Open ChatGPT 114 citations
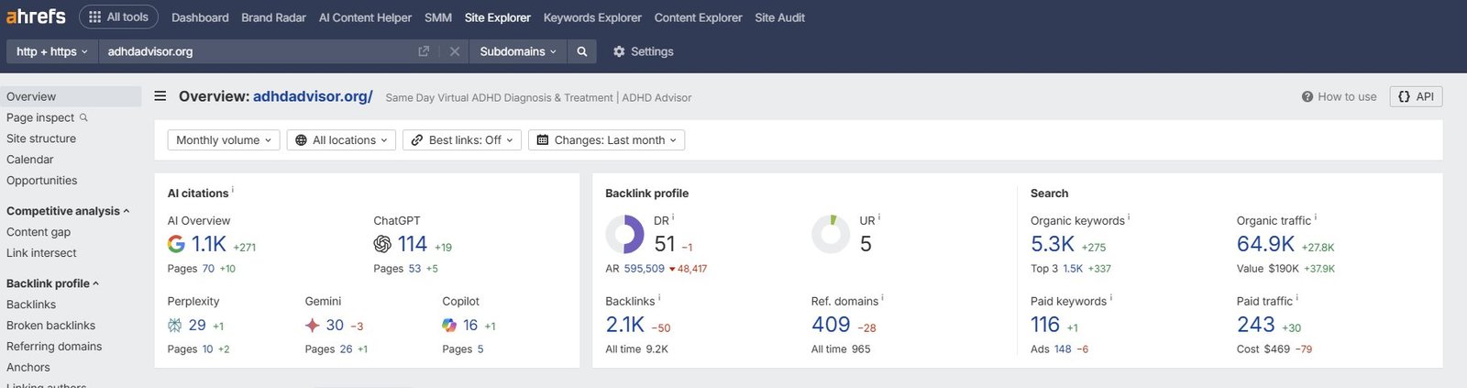Screen dimensions: 1467x388 point(413,244)
